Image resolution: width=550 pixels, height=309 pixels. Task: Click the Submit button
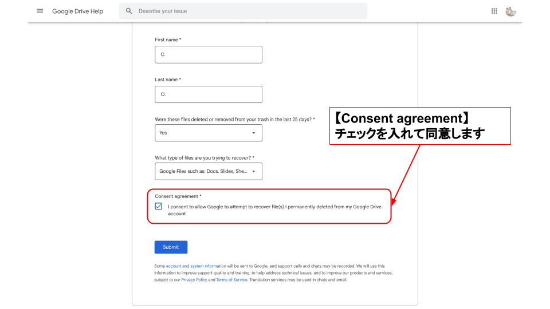click(x=171, y=247)
